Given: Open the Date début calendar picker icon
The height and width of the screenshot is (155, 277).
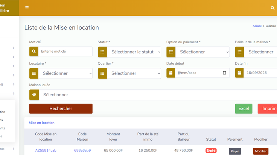Looking at the screenshot, I should click(x=224, y=73).
